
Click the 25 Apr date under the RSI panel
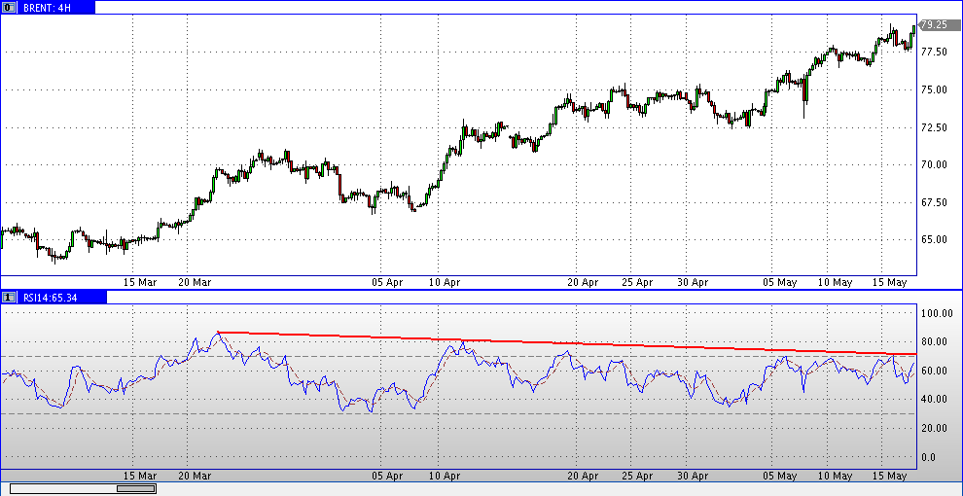pos(637,476)
